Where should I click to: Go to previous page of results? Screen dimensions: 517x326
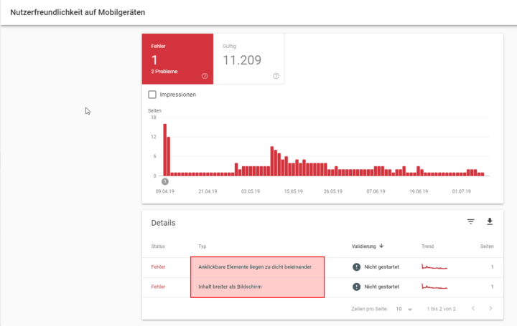[x=473, y=308]
